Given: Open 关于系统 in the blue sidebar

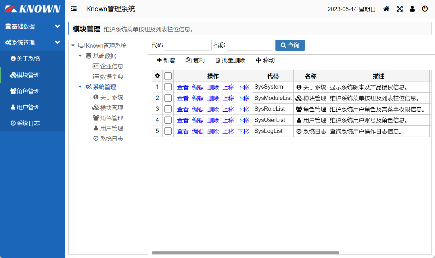Looking at the screenshot, I should coord(32,59).
